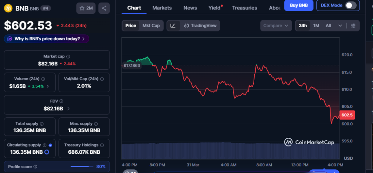Image resolution: width=373 pixels, height=173 pixels.
Task: Switch chart to TradingView mode
Action: coord(200,25)
